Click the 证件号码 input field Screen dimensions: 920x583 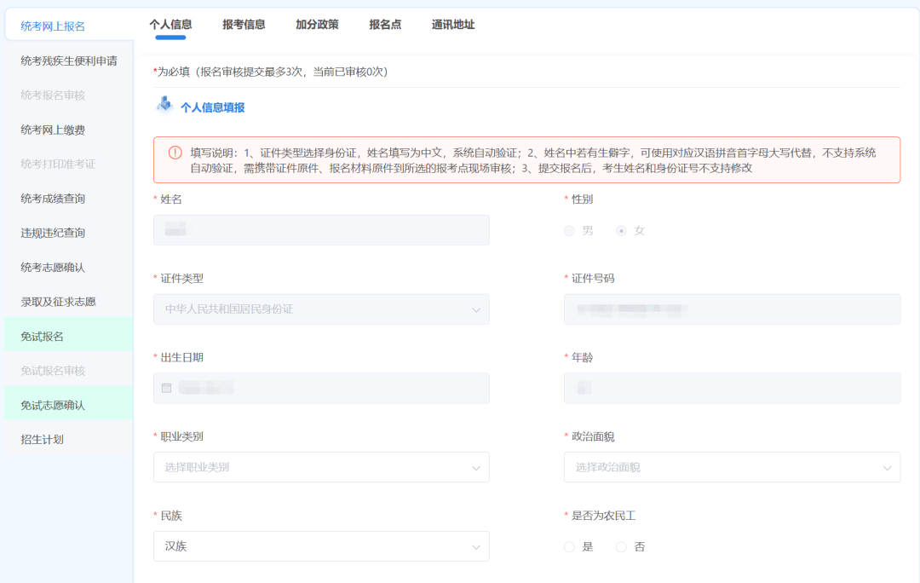pyautogui.click(x=732, y=309)
